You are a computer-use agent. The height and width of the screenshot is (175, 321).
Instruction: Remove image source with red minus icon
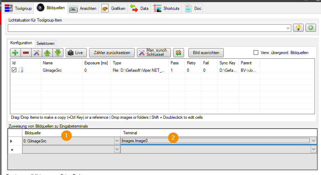click(26, 53)
